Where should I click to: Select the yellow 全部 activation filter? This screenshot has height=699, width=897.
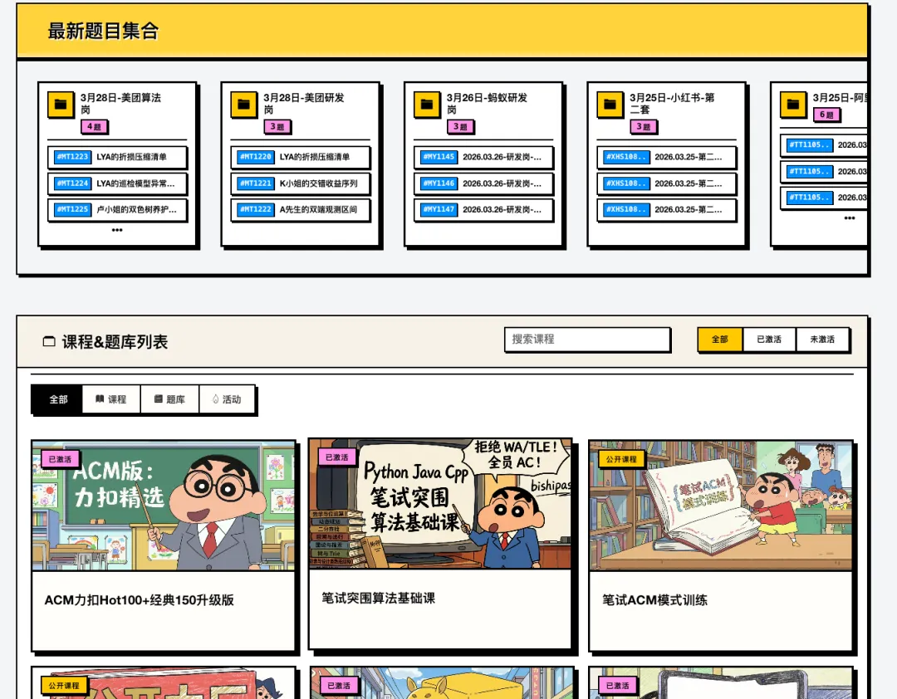click(x=719, y=340)
